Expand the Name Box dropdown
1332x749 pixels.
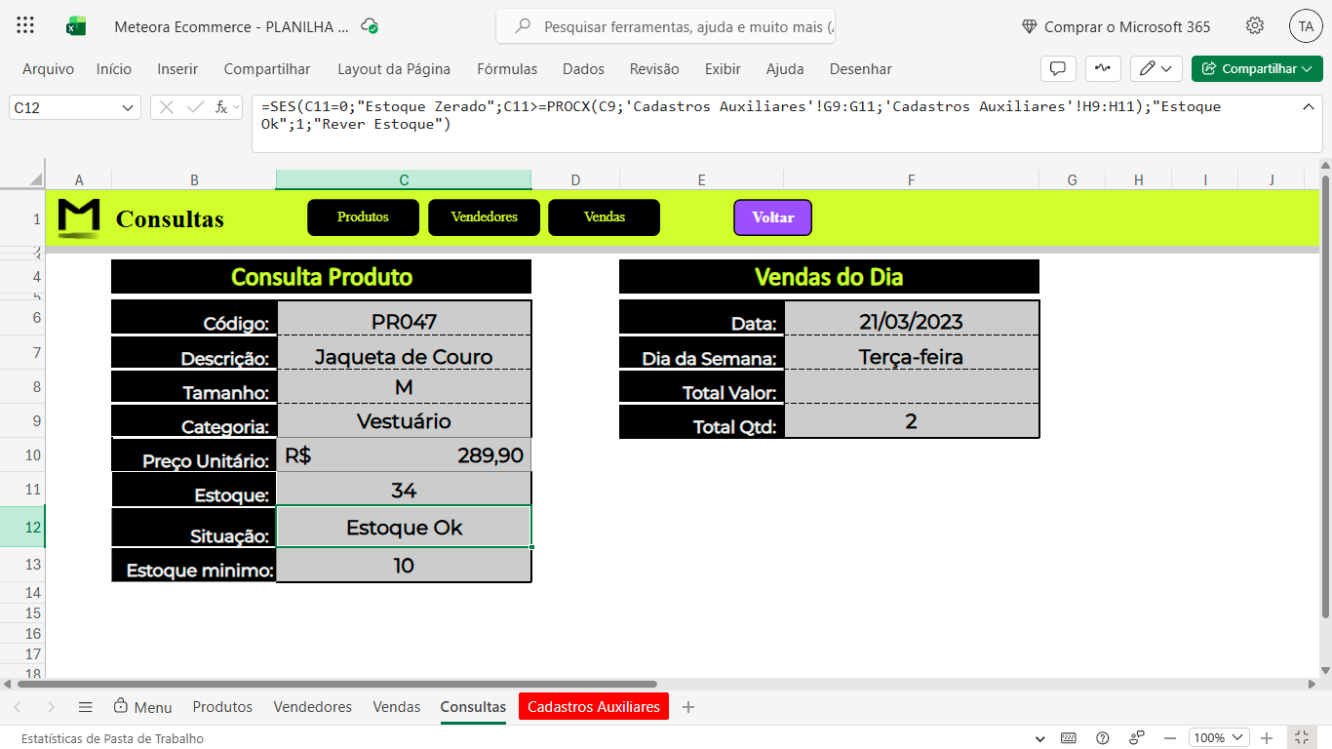128,107
